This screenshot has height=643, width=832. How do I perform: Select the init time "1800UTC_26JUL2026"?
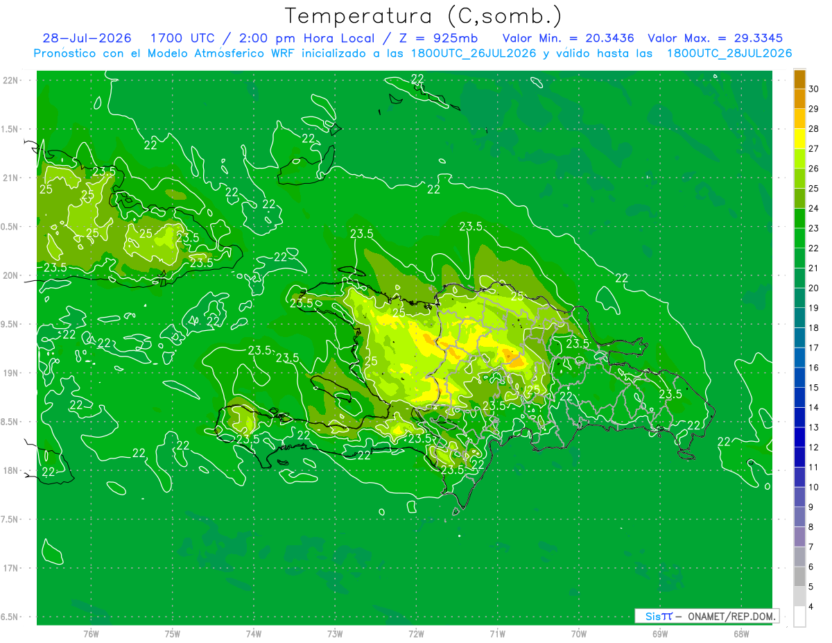(474, 53)
